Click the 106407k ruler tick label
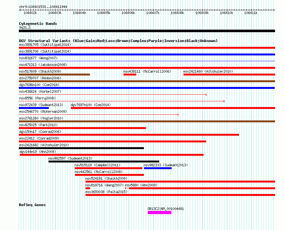The height and width of the screenshot is (230, 284). point(153,13)
